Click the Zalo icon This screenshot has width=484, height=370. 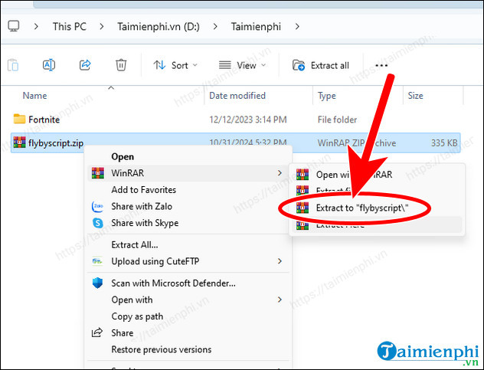point(98,206)
